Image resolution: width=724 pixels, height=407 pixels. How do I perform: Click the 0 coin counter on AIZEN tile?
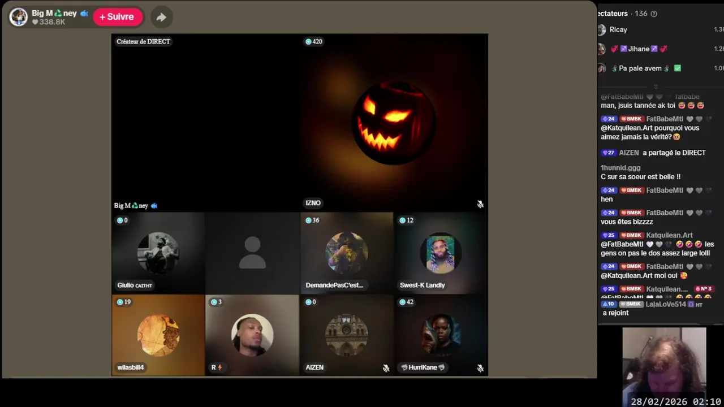tap(311, 302)
